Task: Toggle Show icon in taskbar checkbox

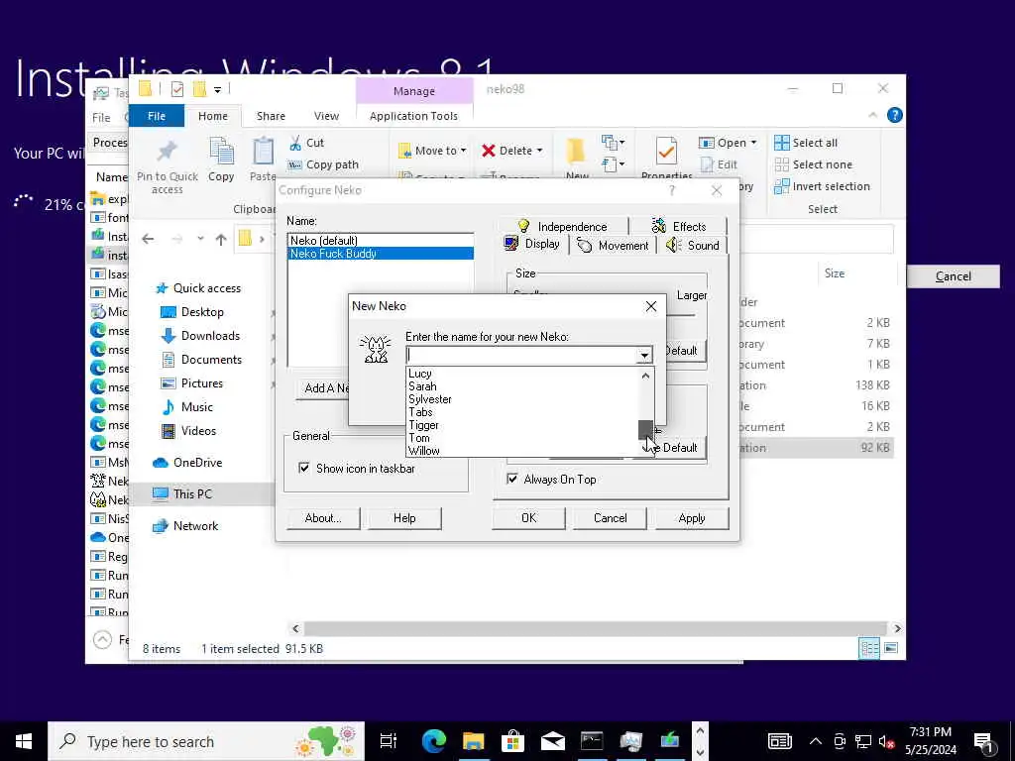Action: 303,468
